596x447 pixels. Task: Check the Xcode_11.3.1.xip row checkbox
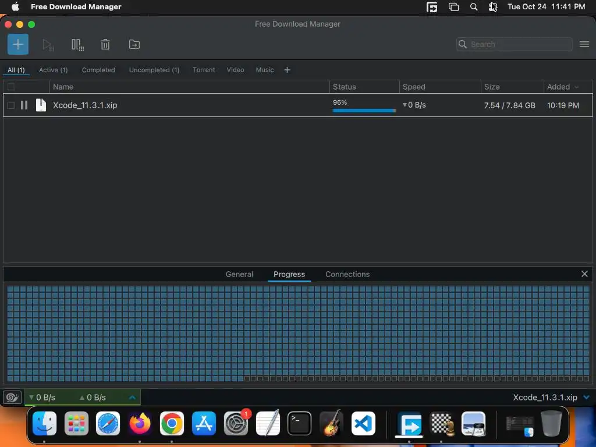(x=11, y=105)
